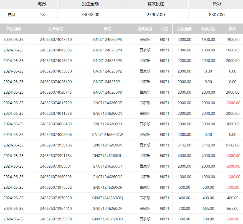Click the 665.00 payout cell
The height and width of the screenshot is (224, 243).
[232, 208]
